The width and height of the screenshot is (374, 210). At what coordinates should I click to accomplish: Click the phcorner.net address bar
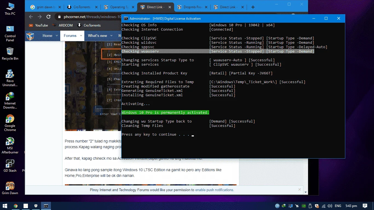click(x=92, y=17)
